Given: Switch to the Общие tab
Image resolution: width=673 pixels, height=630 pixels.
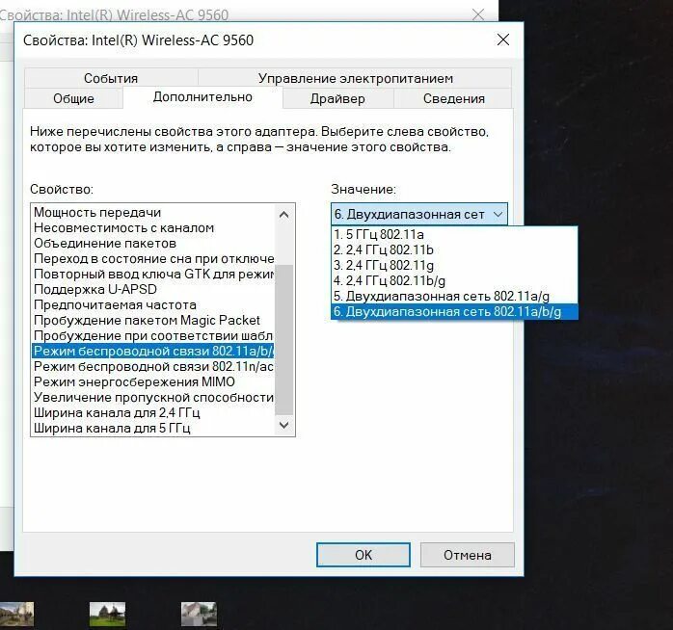Looking at the screenshot, I should click(73, 98).
